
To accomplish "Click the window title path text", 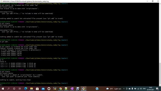I will click(x=26, y=1).
